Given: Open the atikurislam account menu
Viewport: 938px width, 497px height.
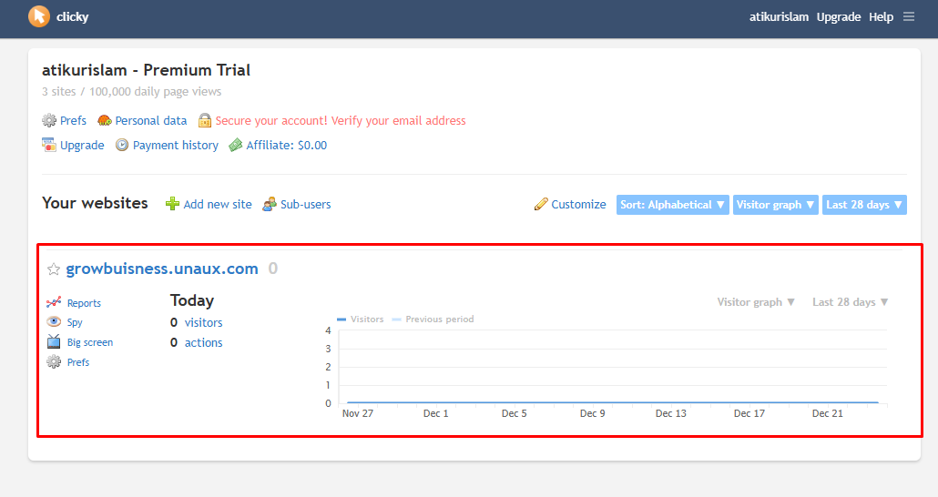Looking at the screenshot, I should point(779,16).
